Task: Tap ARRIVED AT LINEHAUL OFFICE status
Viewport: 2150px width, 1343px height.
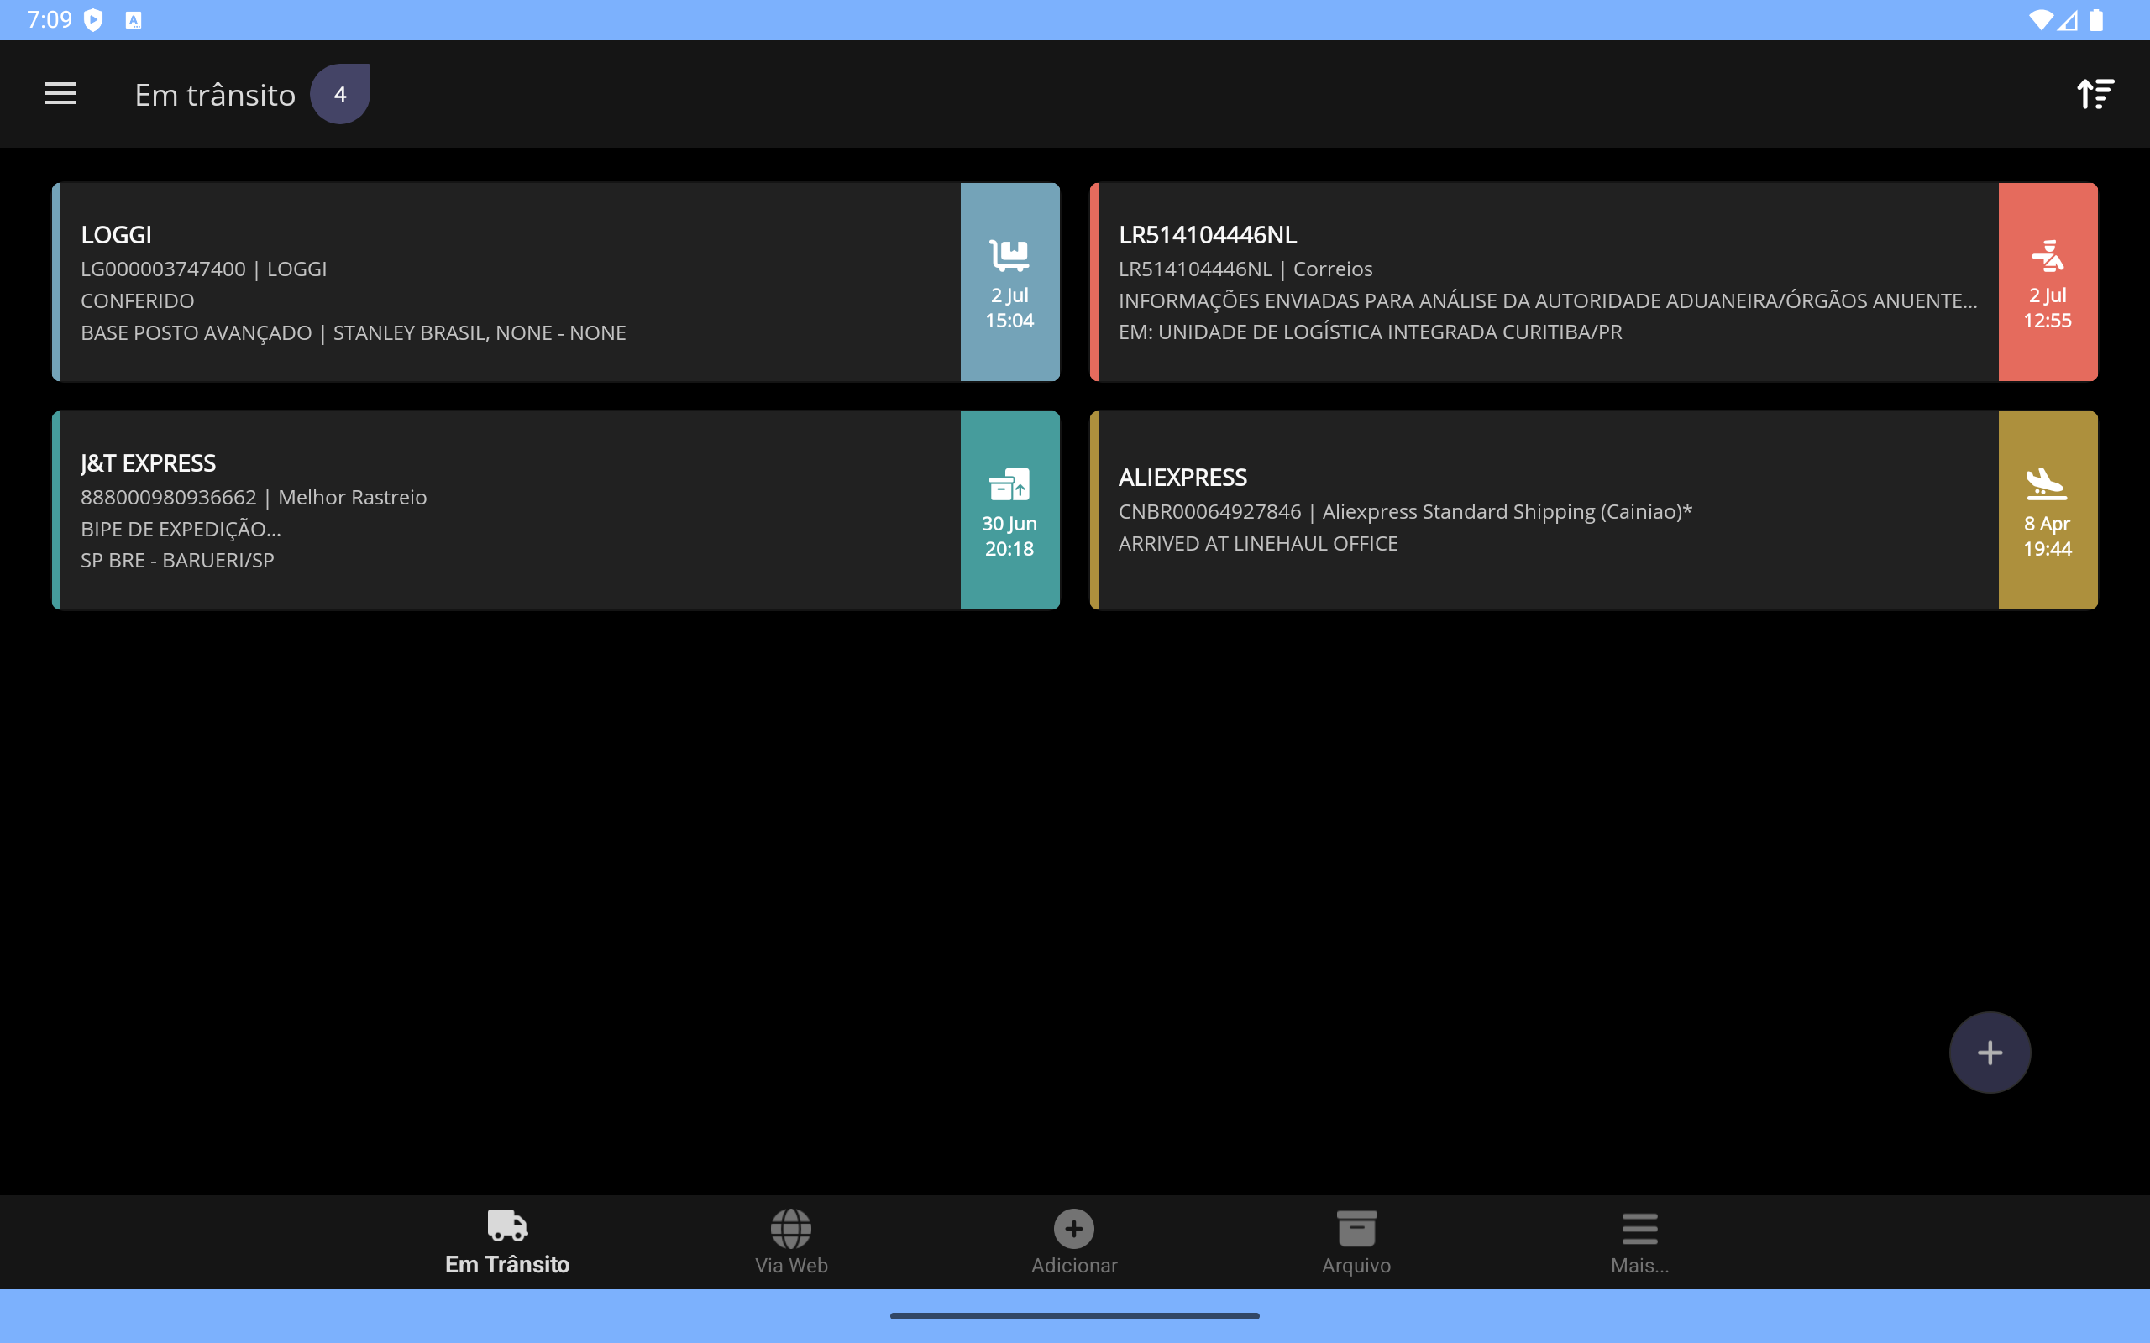Action: [x=1258, y=543]
